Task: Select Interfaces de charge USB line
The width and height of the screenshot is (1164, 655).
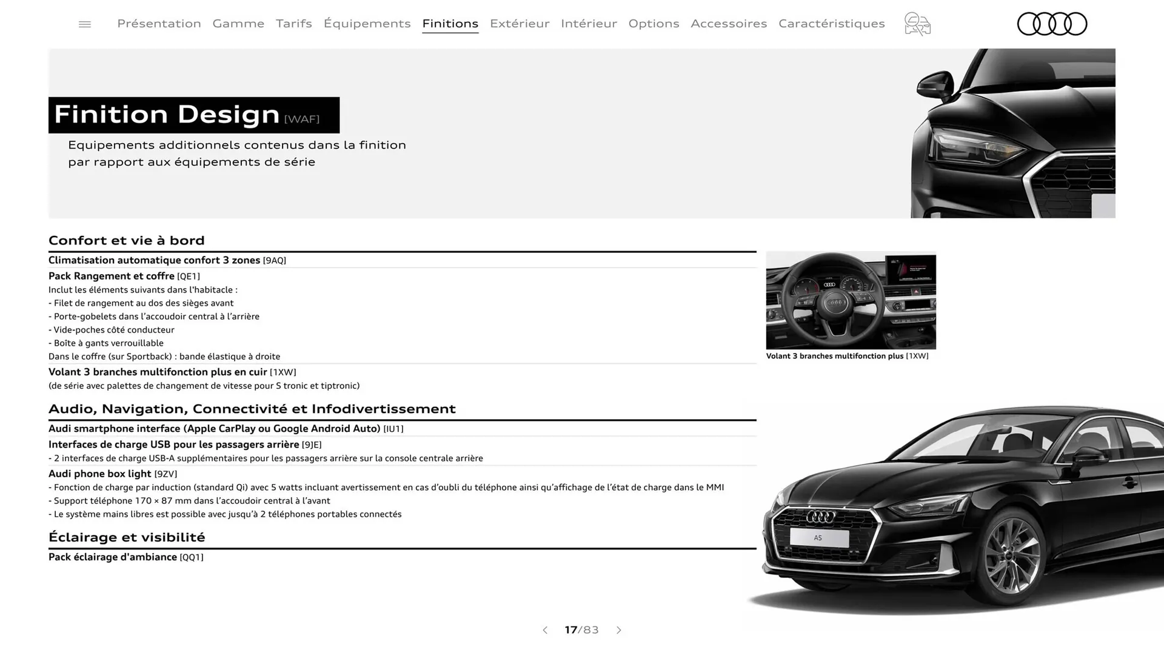Action: tap(185, 445)
